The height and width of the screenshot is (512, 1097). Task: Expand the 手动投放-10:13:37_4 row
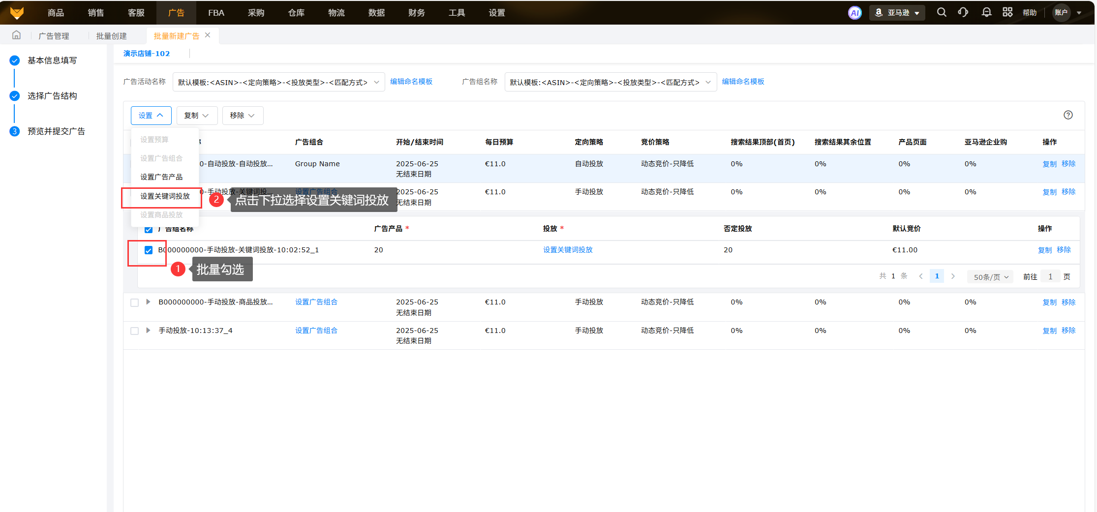pyautogui.click(x=148, y=331)
